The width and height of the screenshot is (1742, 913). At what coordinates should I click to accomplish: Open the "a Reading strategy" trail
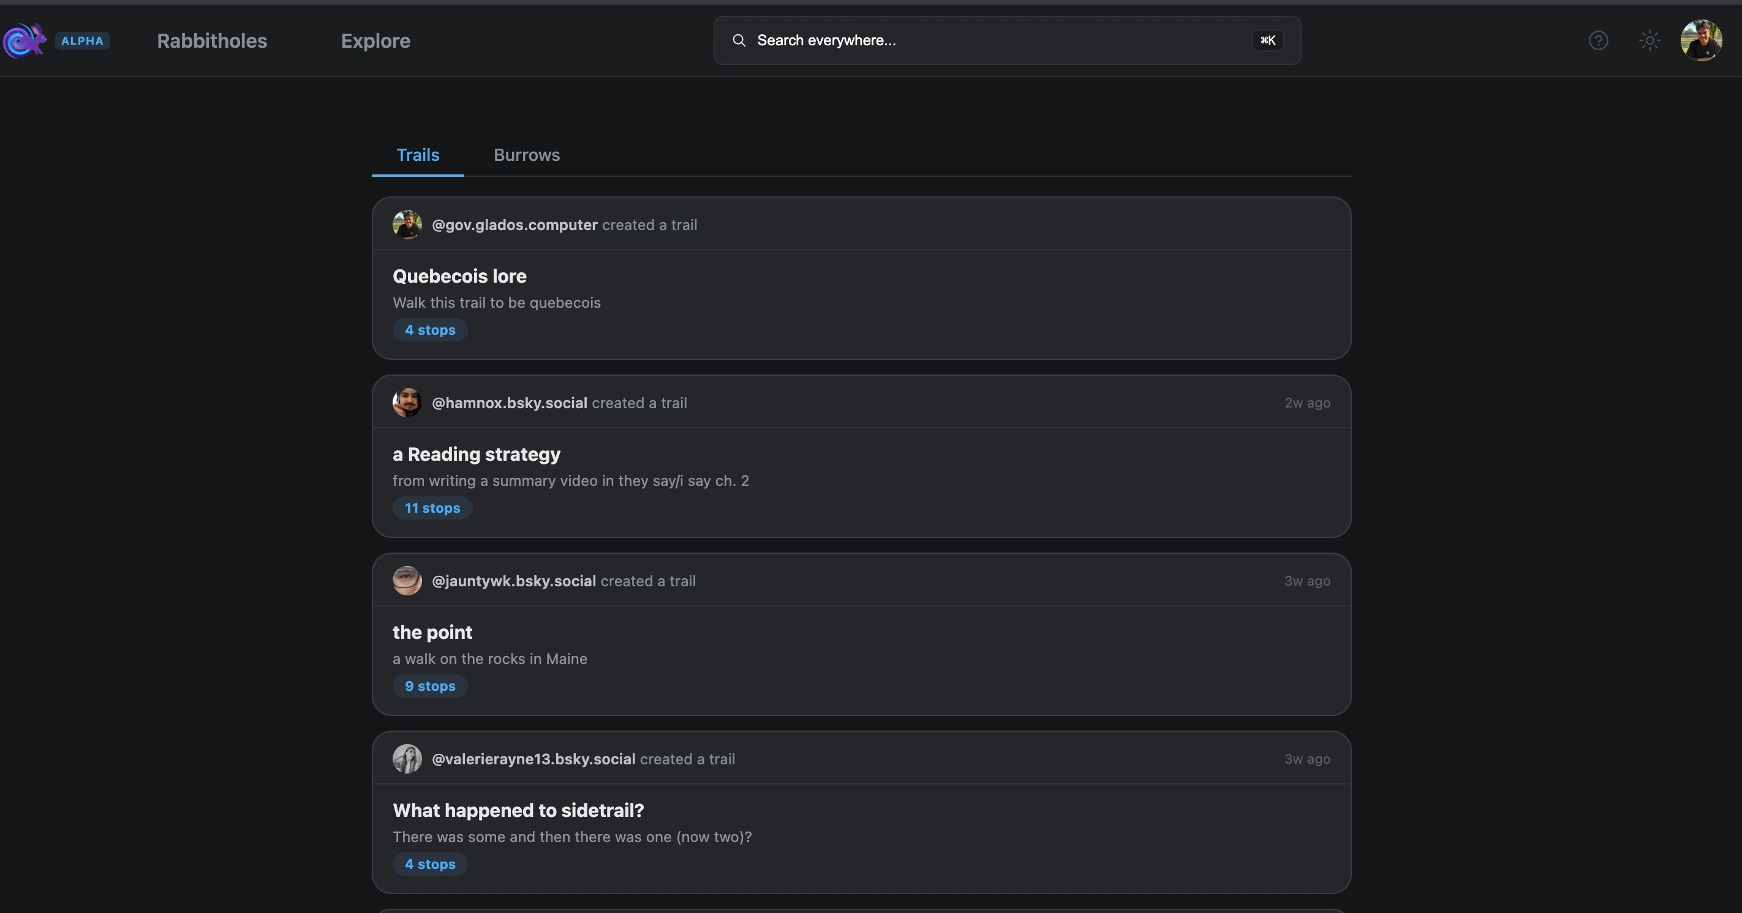coord(476,454)
